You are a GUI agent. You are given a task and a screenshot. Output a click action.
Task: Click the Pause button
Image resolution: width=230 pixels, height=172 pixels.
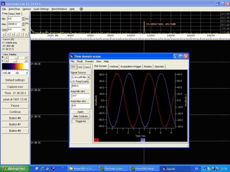[15, 106]
